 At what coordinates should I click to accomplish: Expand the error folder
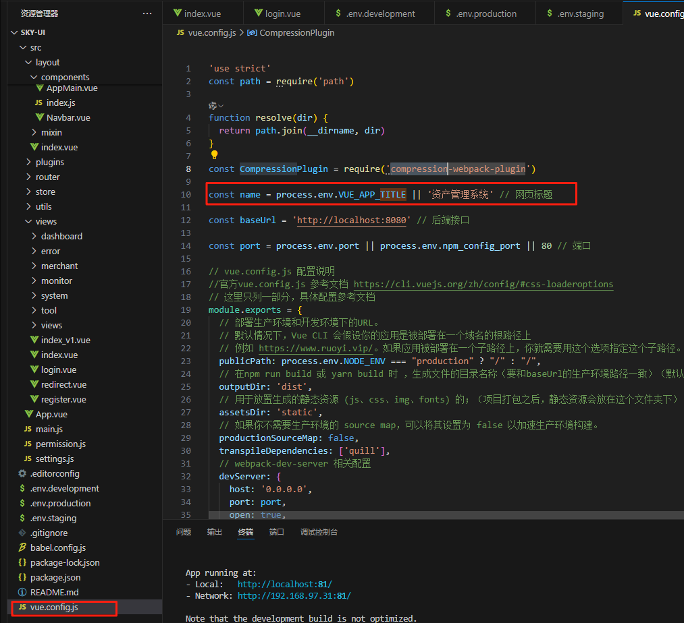point(34,251)
